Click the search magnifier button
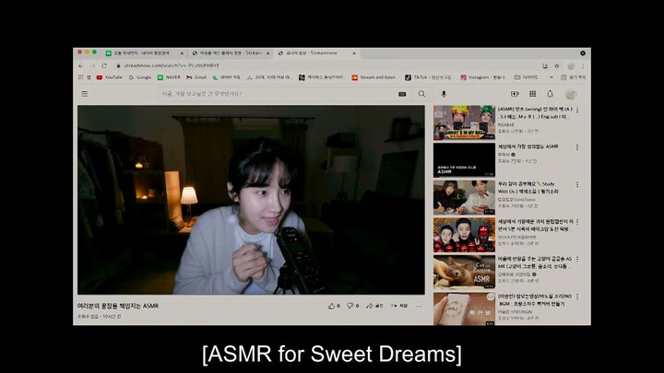This screenshot has height=373, width=664. (421, 94)
